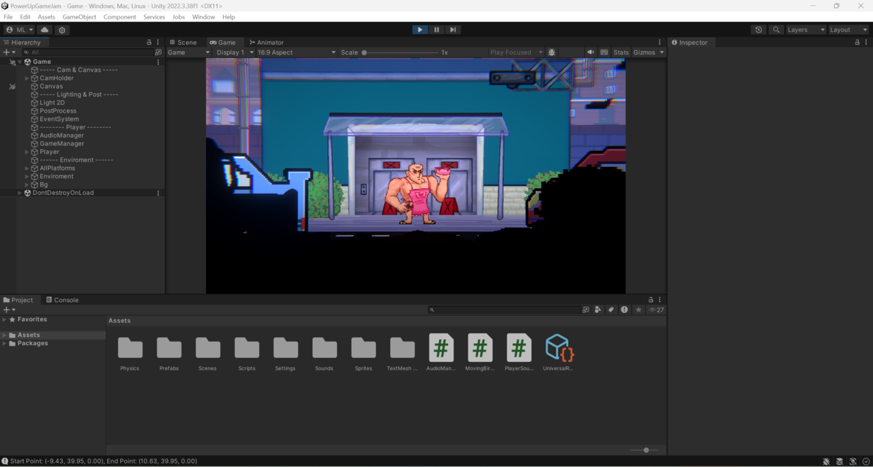Open the Unity cloud services icon
Screen dimensions: 873x467
coord(45,30)
